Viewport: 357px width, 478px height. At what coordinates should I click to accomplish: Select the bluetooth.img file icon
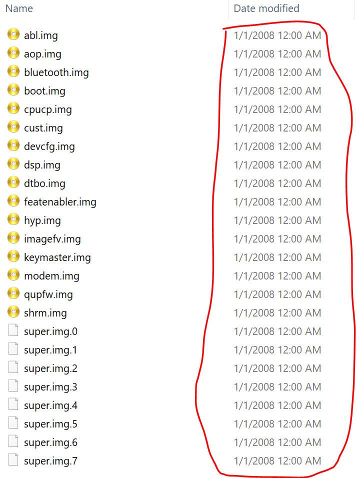(13, 71)
